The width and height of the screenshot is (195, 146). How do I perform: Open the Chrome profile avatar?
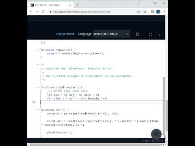pos(158,12)
